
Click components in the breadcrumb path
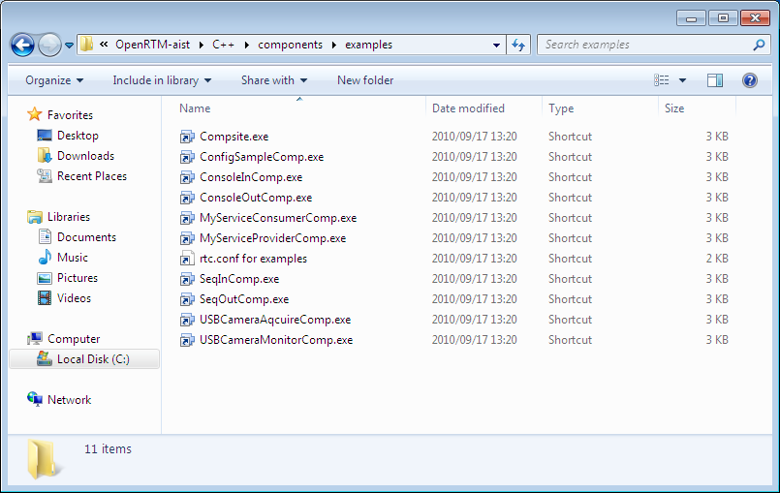pos(290,45)
